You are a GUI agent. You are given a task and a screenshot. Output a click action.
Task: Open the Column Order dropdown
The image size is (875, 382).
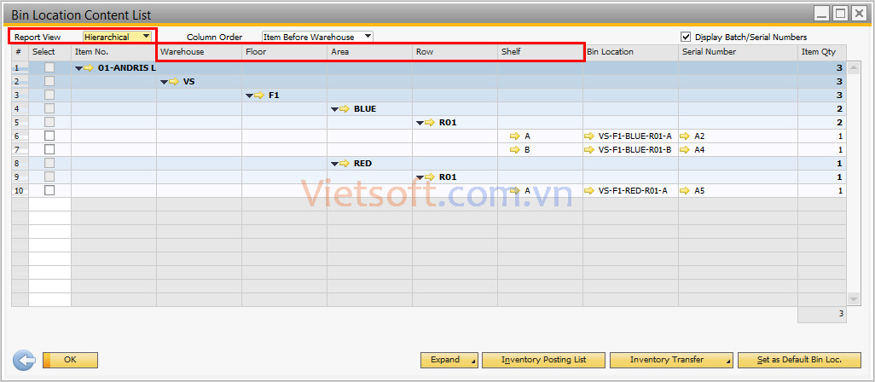(368, 37)
